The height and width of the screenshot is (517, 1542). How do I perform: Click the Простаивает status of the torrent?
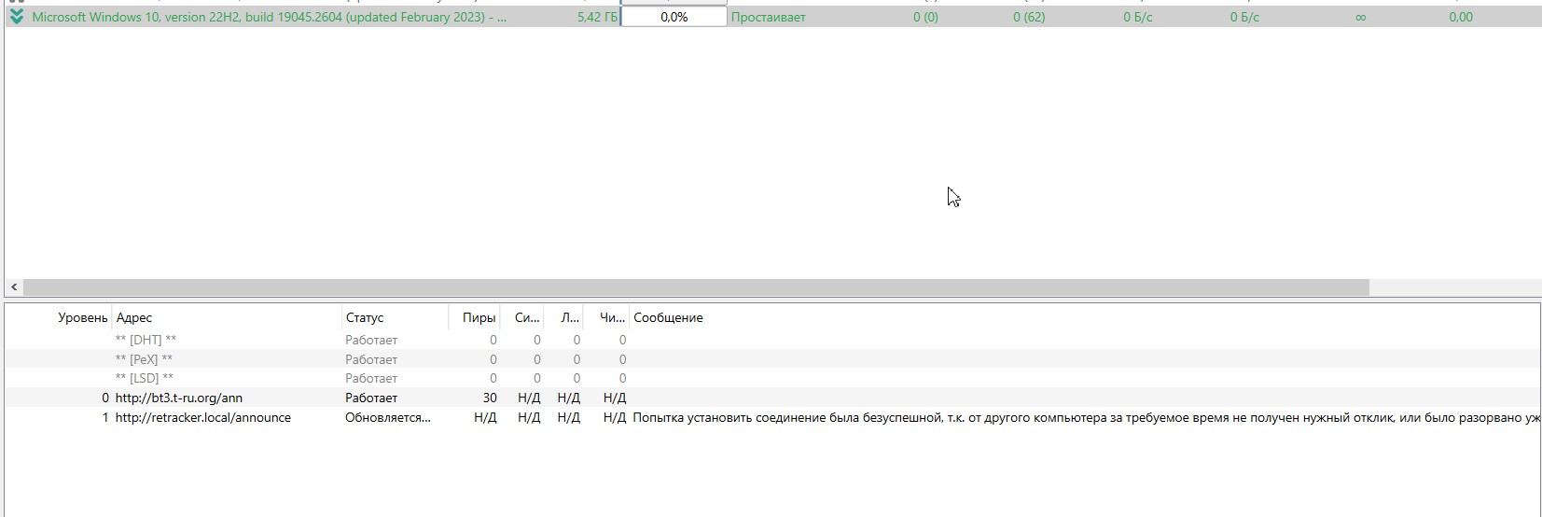(768, 17)
